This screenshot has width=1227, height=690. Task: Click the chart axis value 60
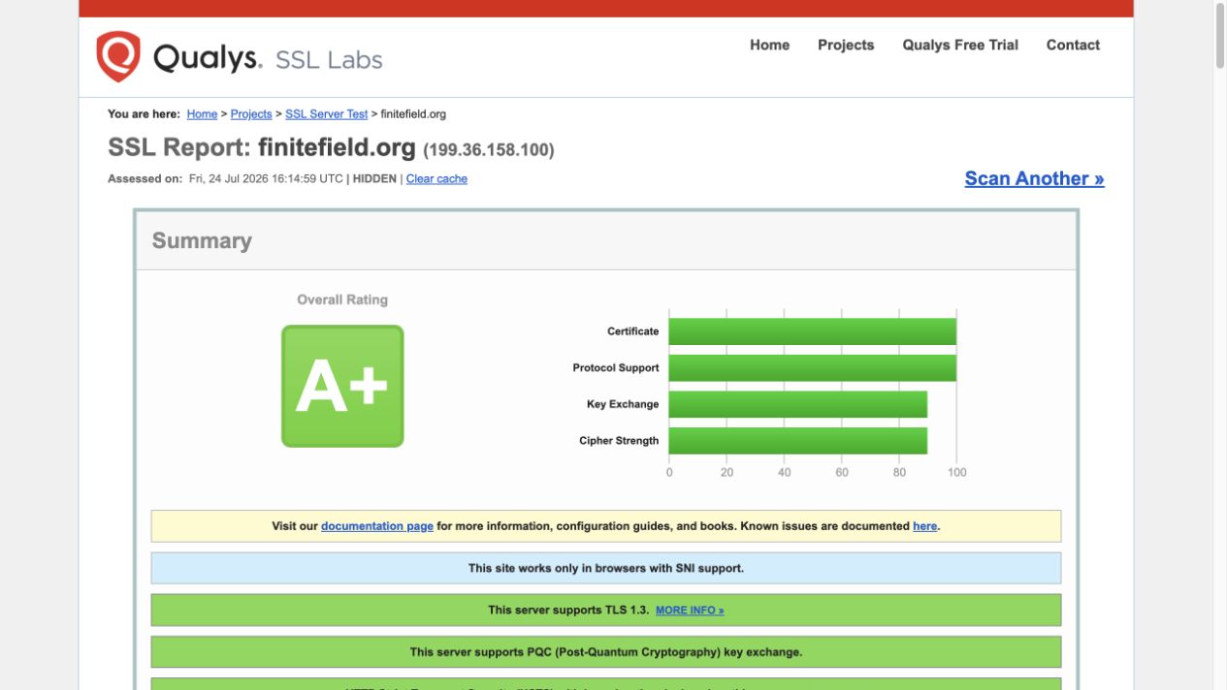tap(842, 473)
